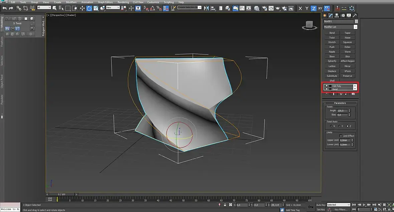Activate the Select and Rotate tool
Viewport: 394px width, 212px height.
[x=89, y=8]
